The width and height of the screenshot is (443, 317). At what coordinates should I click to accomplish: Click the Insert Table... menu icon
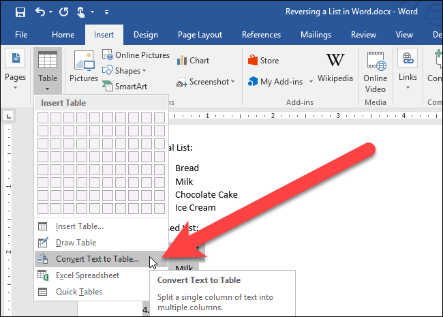pos(43,226)
